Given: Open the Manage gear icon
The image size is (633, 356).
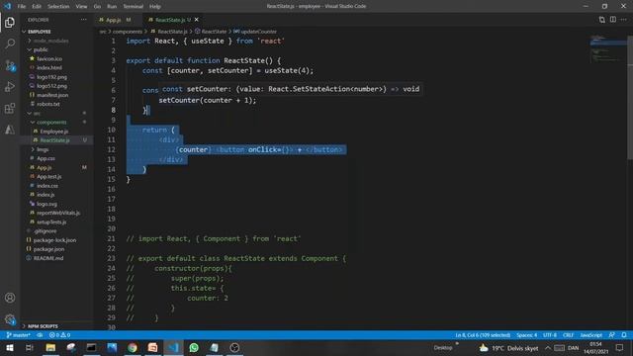Looking at the screenshot, I should [10, 319].
